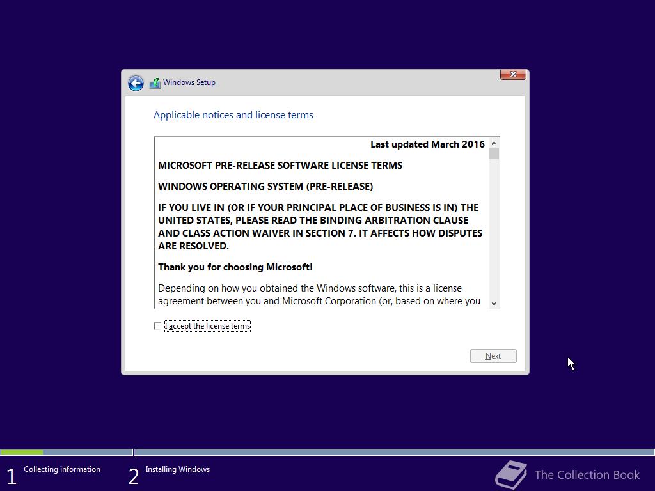
Task: Click the 'Last updated March 2016' text
Action: [427, 144]
